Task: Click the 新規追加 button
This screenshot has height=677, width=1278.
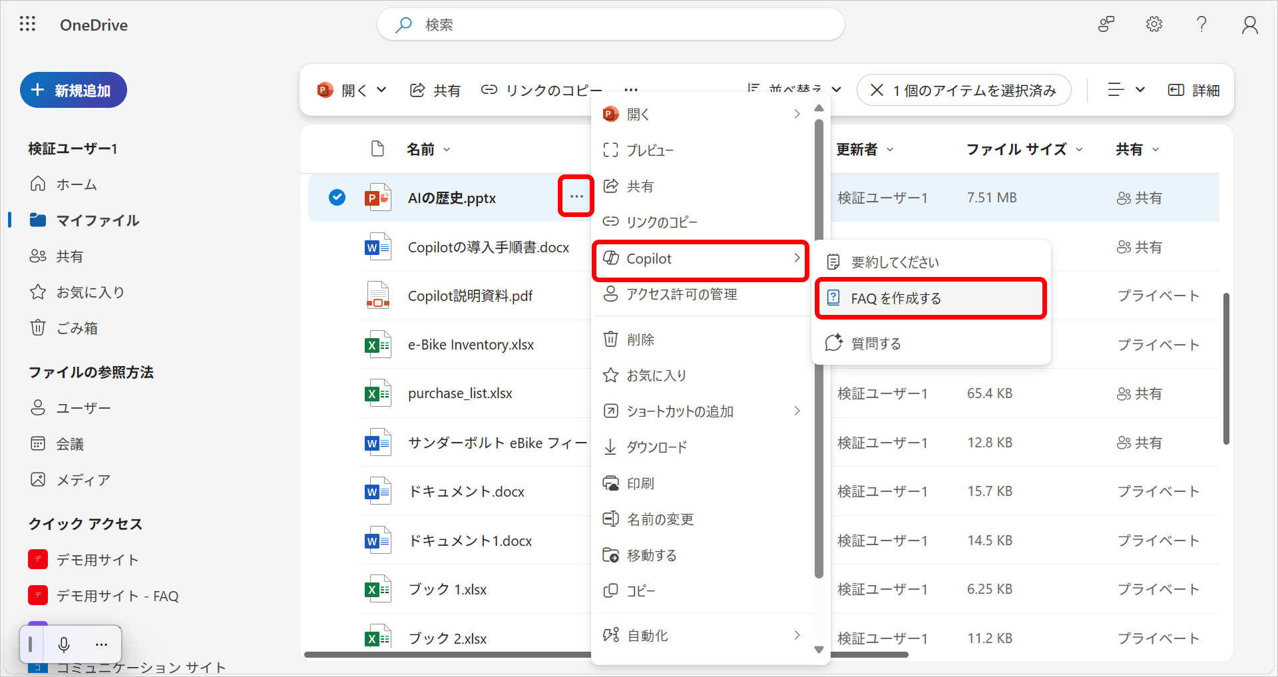Action: point(73,90)
